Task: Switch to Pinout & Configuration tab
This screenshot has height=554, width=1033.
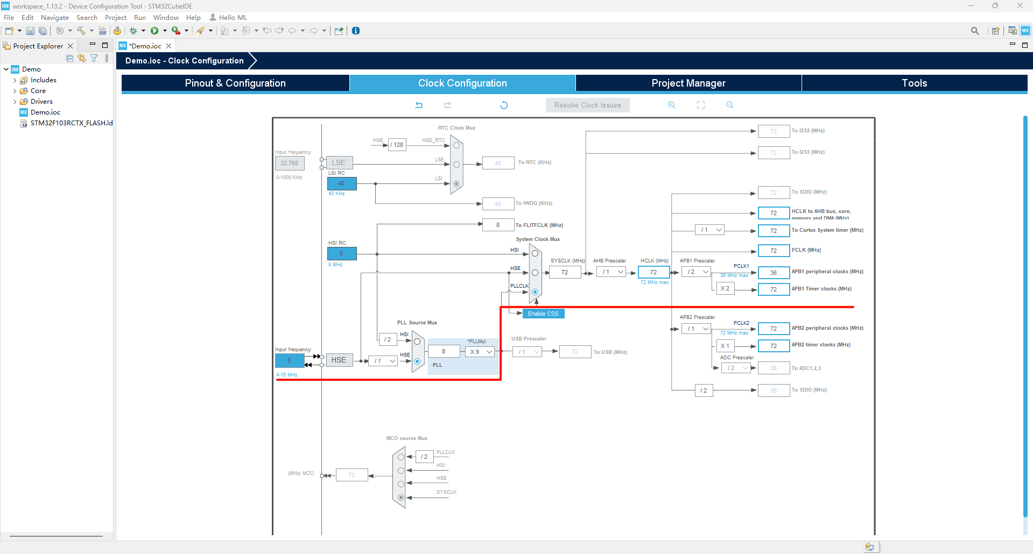Action: coord(235,83)
